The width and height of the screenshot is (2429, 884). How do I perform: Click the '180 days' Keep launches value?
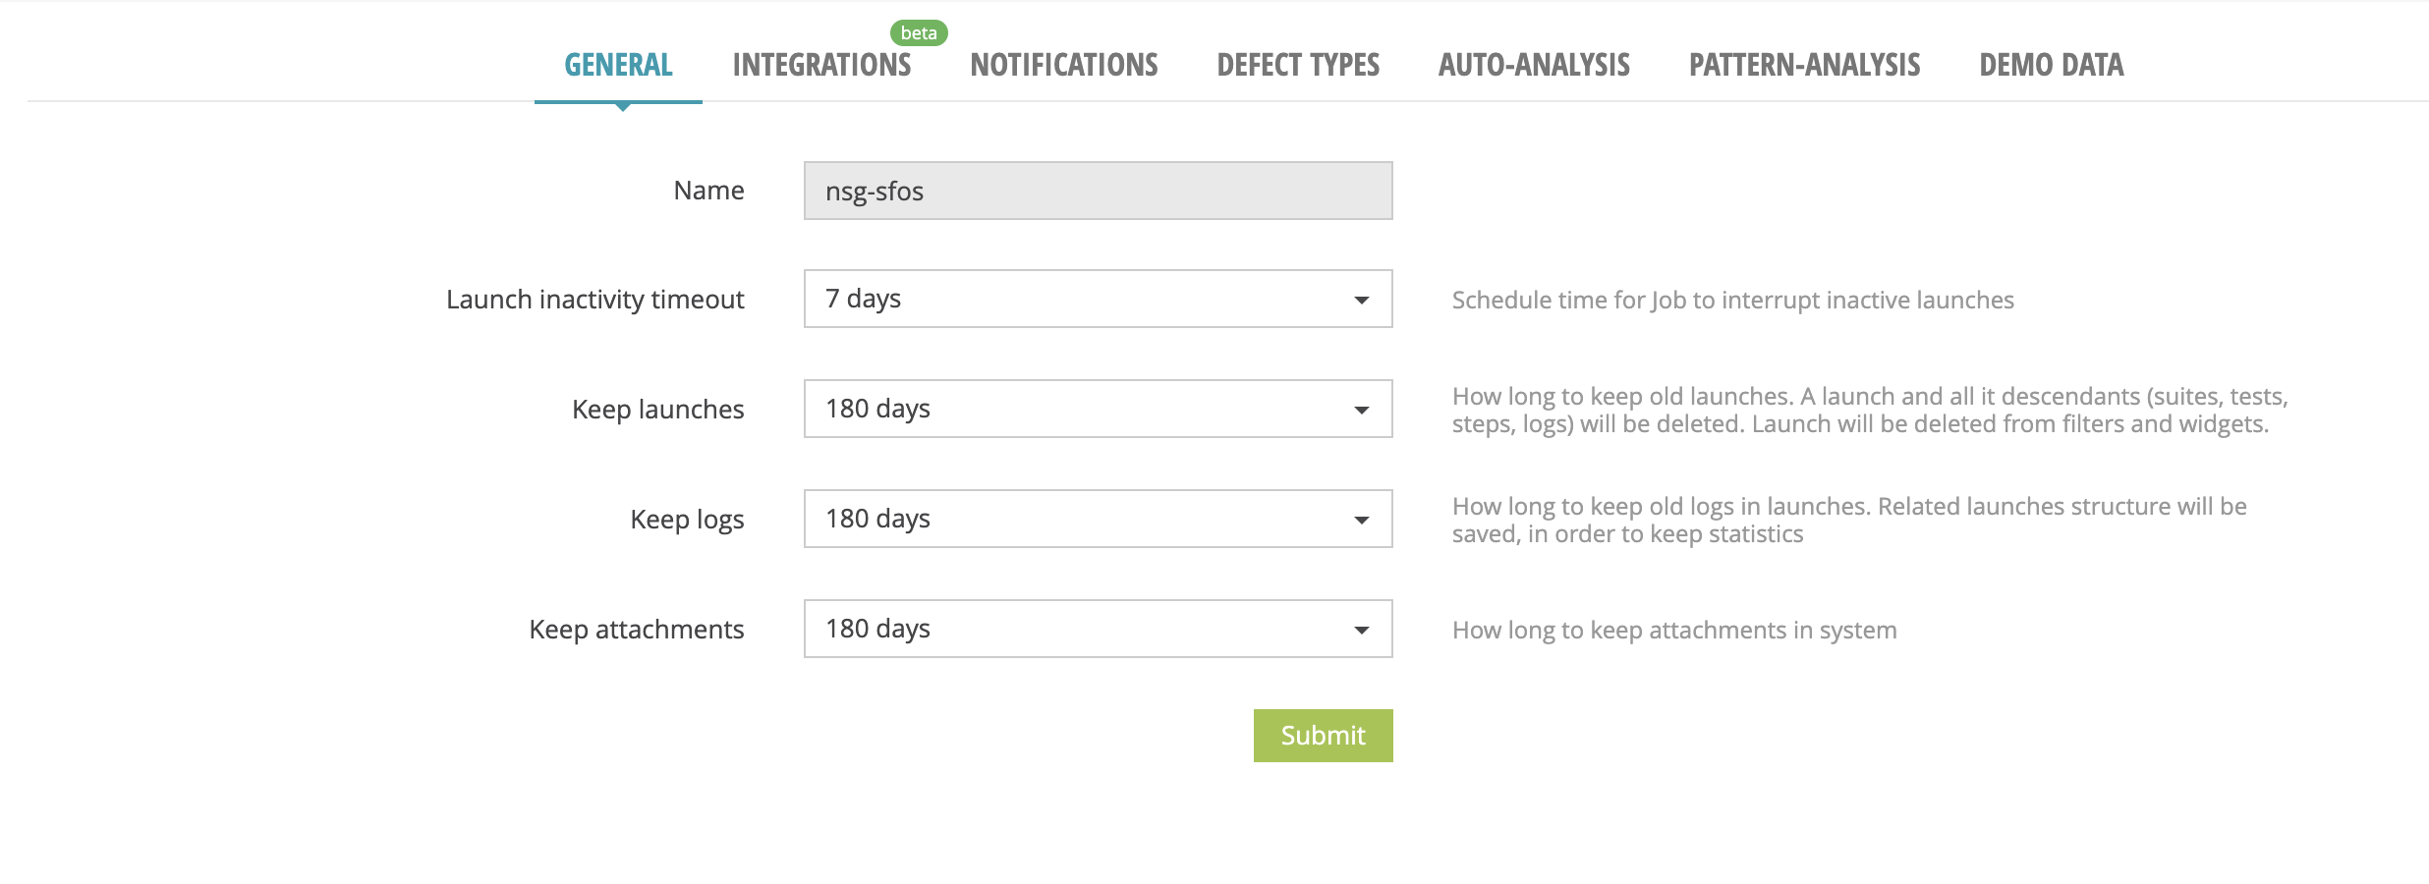[877, 410]
